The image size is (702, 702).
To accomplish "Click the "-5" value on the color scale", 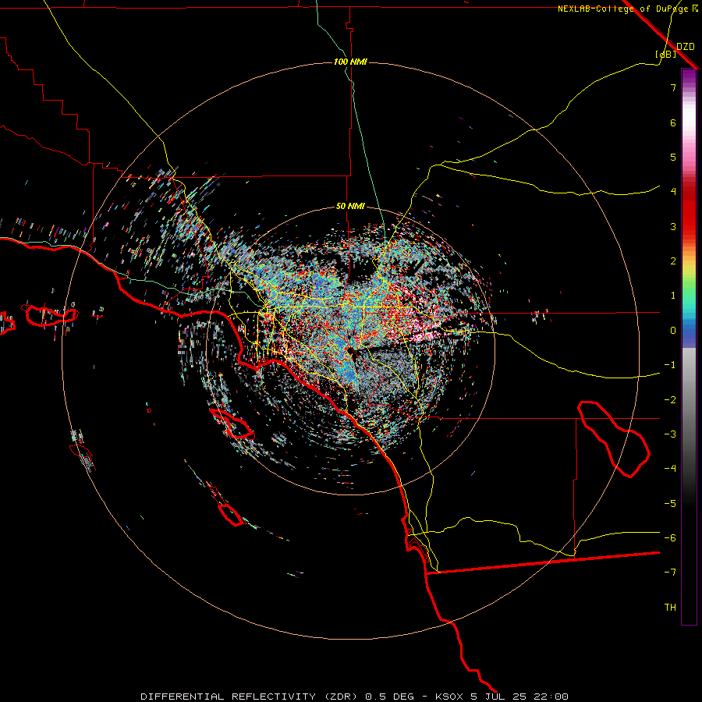I will coord(670,504).
